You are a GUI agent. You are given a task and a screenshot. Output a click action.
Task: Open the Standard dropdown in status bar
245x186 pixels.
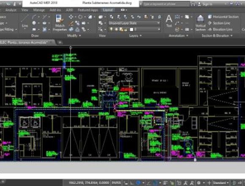(x=220, y=183)
